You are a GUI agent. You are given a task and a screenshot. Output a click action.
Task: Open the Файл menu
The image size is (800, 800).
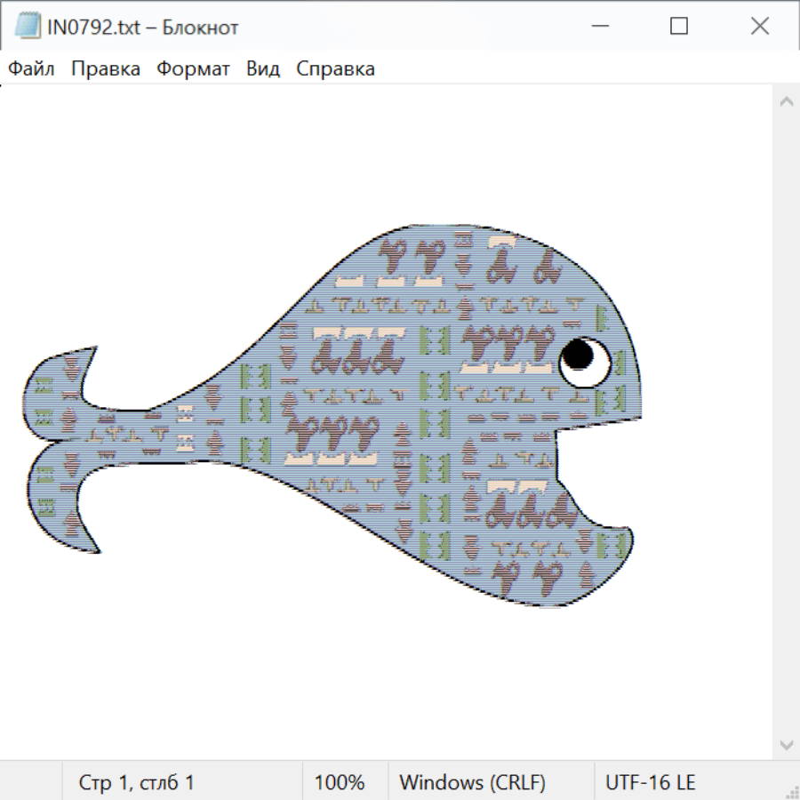[x=31, y=69]
